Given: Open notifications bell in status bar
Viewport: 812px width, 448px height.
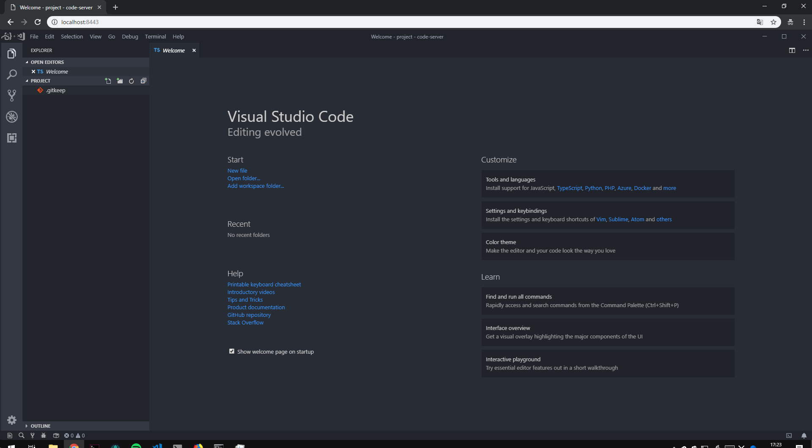Looking at the screenshot, I should click(x=804, y=435).
